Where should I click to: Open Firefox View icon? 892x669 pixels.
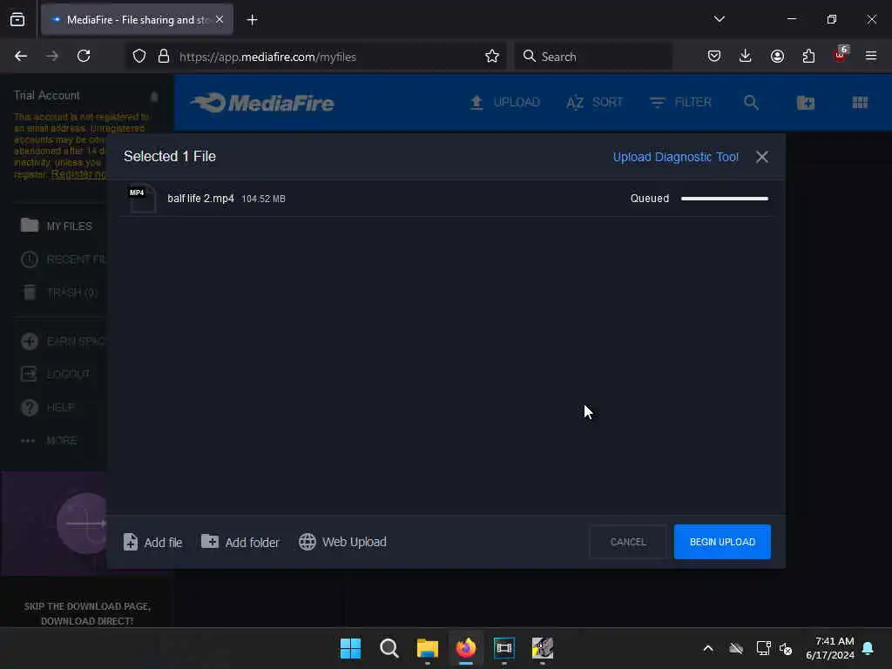click(17, 20)
